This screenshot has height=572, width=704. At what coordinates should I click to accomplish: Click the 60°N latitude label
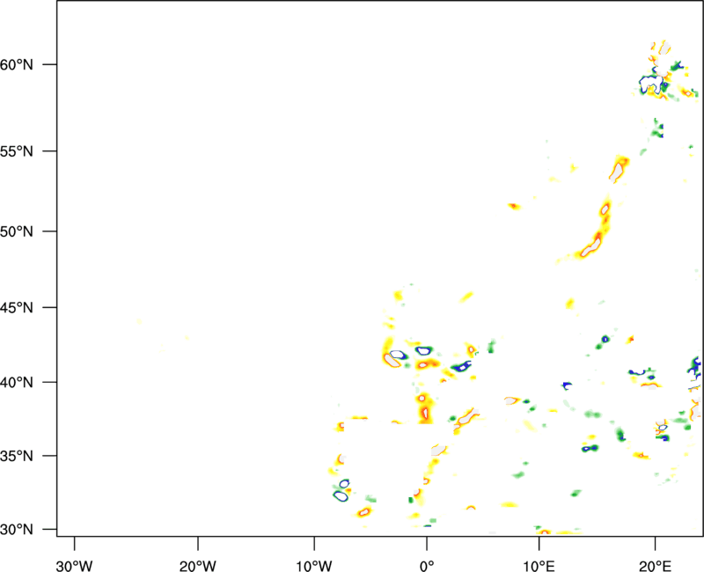[x=17, y=65]
